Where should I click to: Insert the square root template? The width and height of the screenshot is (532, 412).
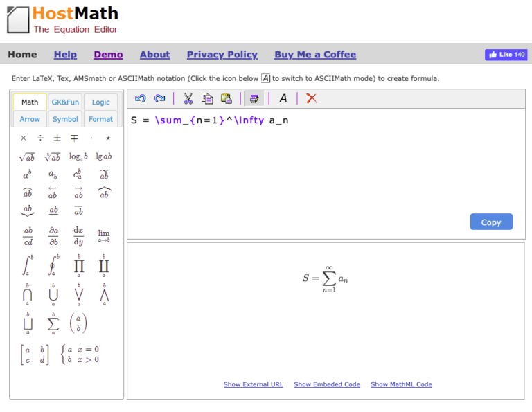(27, 157)
